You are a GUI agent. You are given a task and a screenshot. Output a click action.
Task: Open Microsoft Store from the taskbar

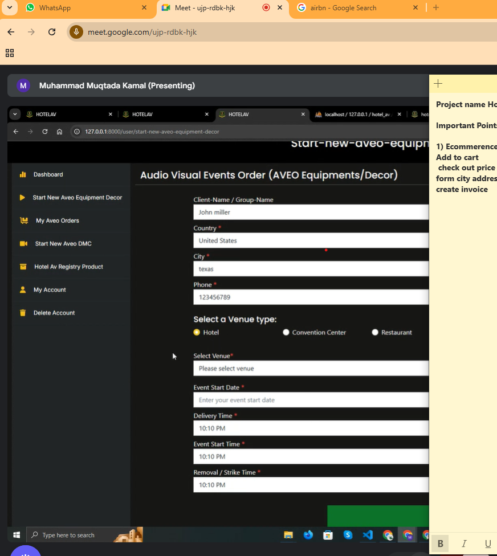pyautogui.click(x=328, y=535)
